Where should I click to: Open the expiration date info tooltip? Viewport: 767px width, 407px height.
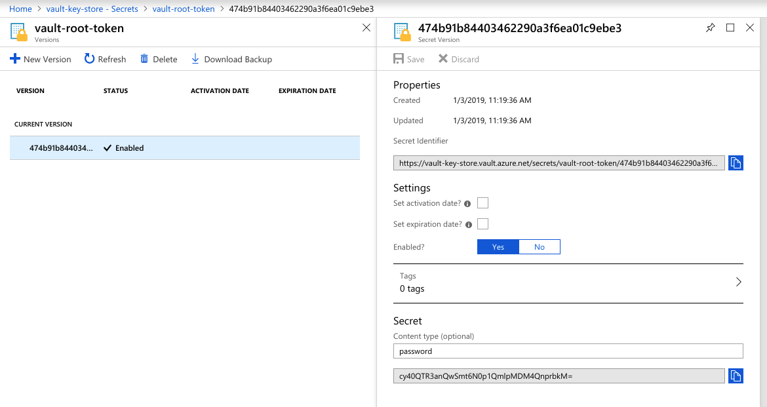(x=469, y=224)
